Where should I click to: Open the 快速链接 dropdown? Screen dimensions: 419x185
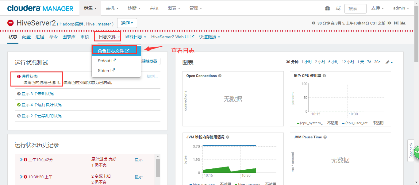[x=209, y=37]
